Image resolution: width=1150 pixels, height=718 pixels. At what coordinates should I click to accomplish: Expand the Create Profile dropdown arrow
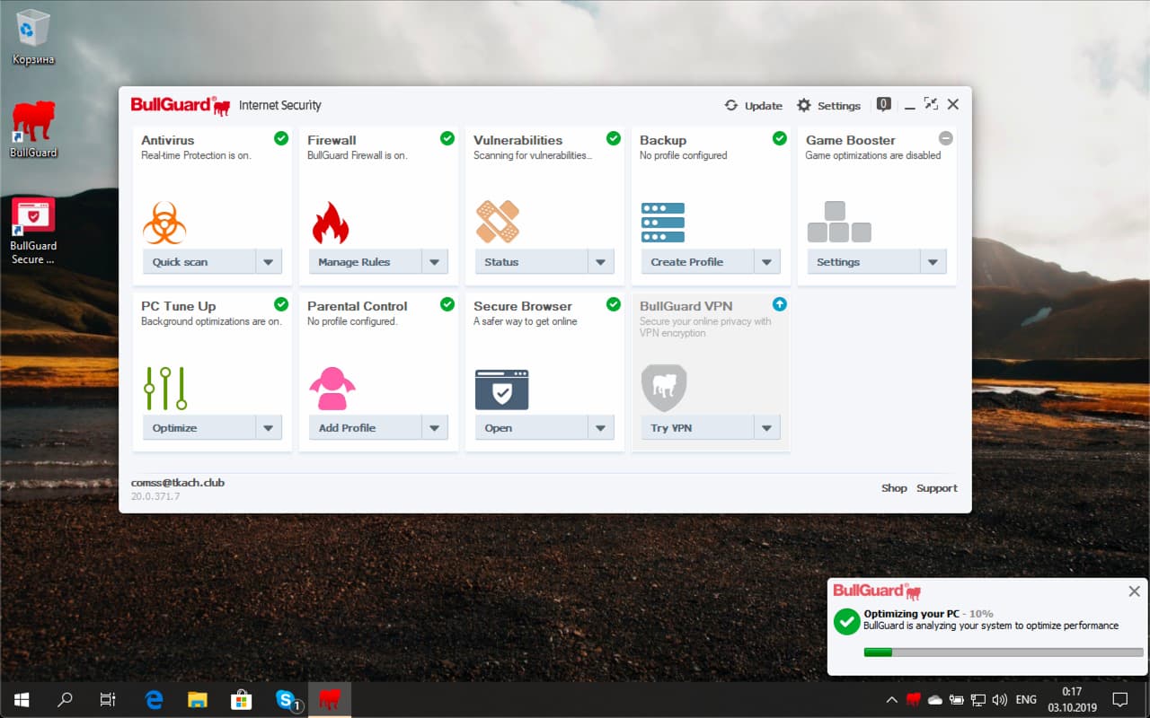[x=767, y=262]
